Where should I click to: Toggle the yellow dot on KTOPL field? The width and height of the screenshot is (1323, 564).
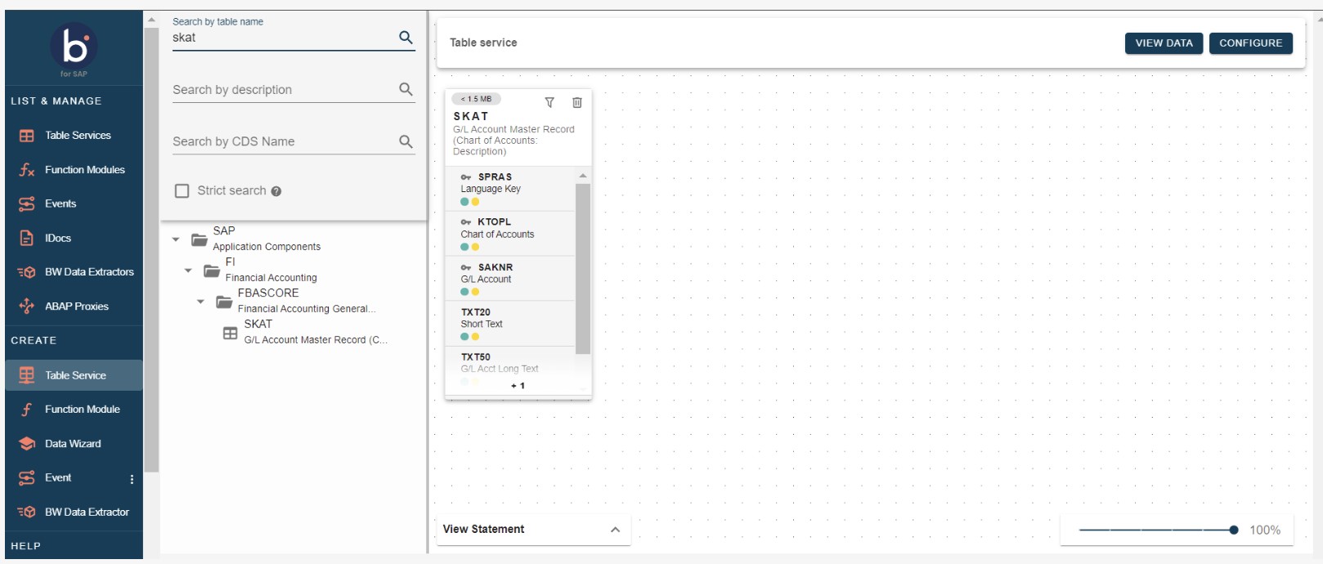tap(475, 247)
